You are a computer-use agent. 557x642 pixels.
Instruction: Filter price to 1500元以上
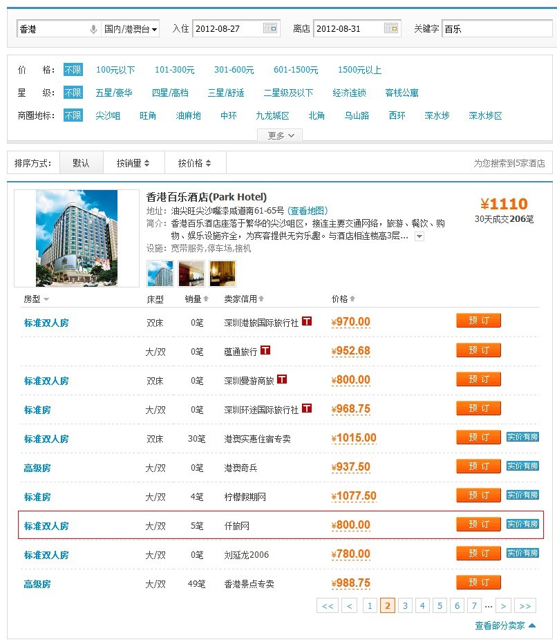[359, 70]
